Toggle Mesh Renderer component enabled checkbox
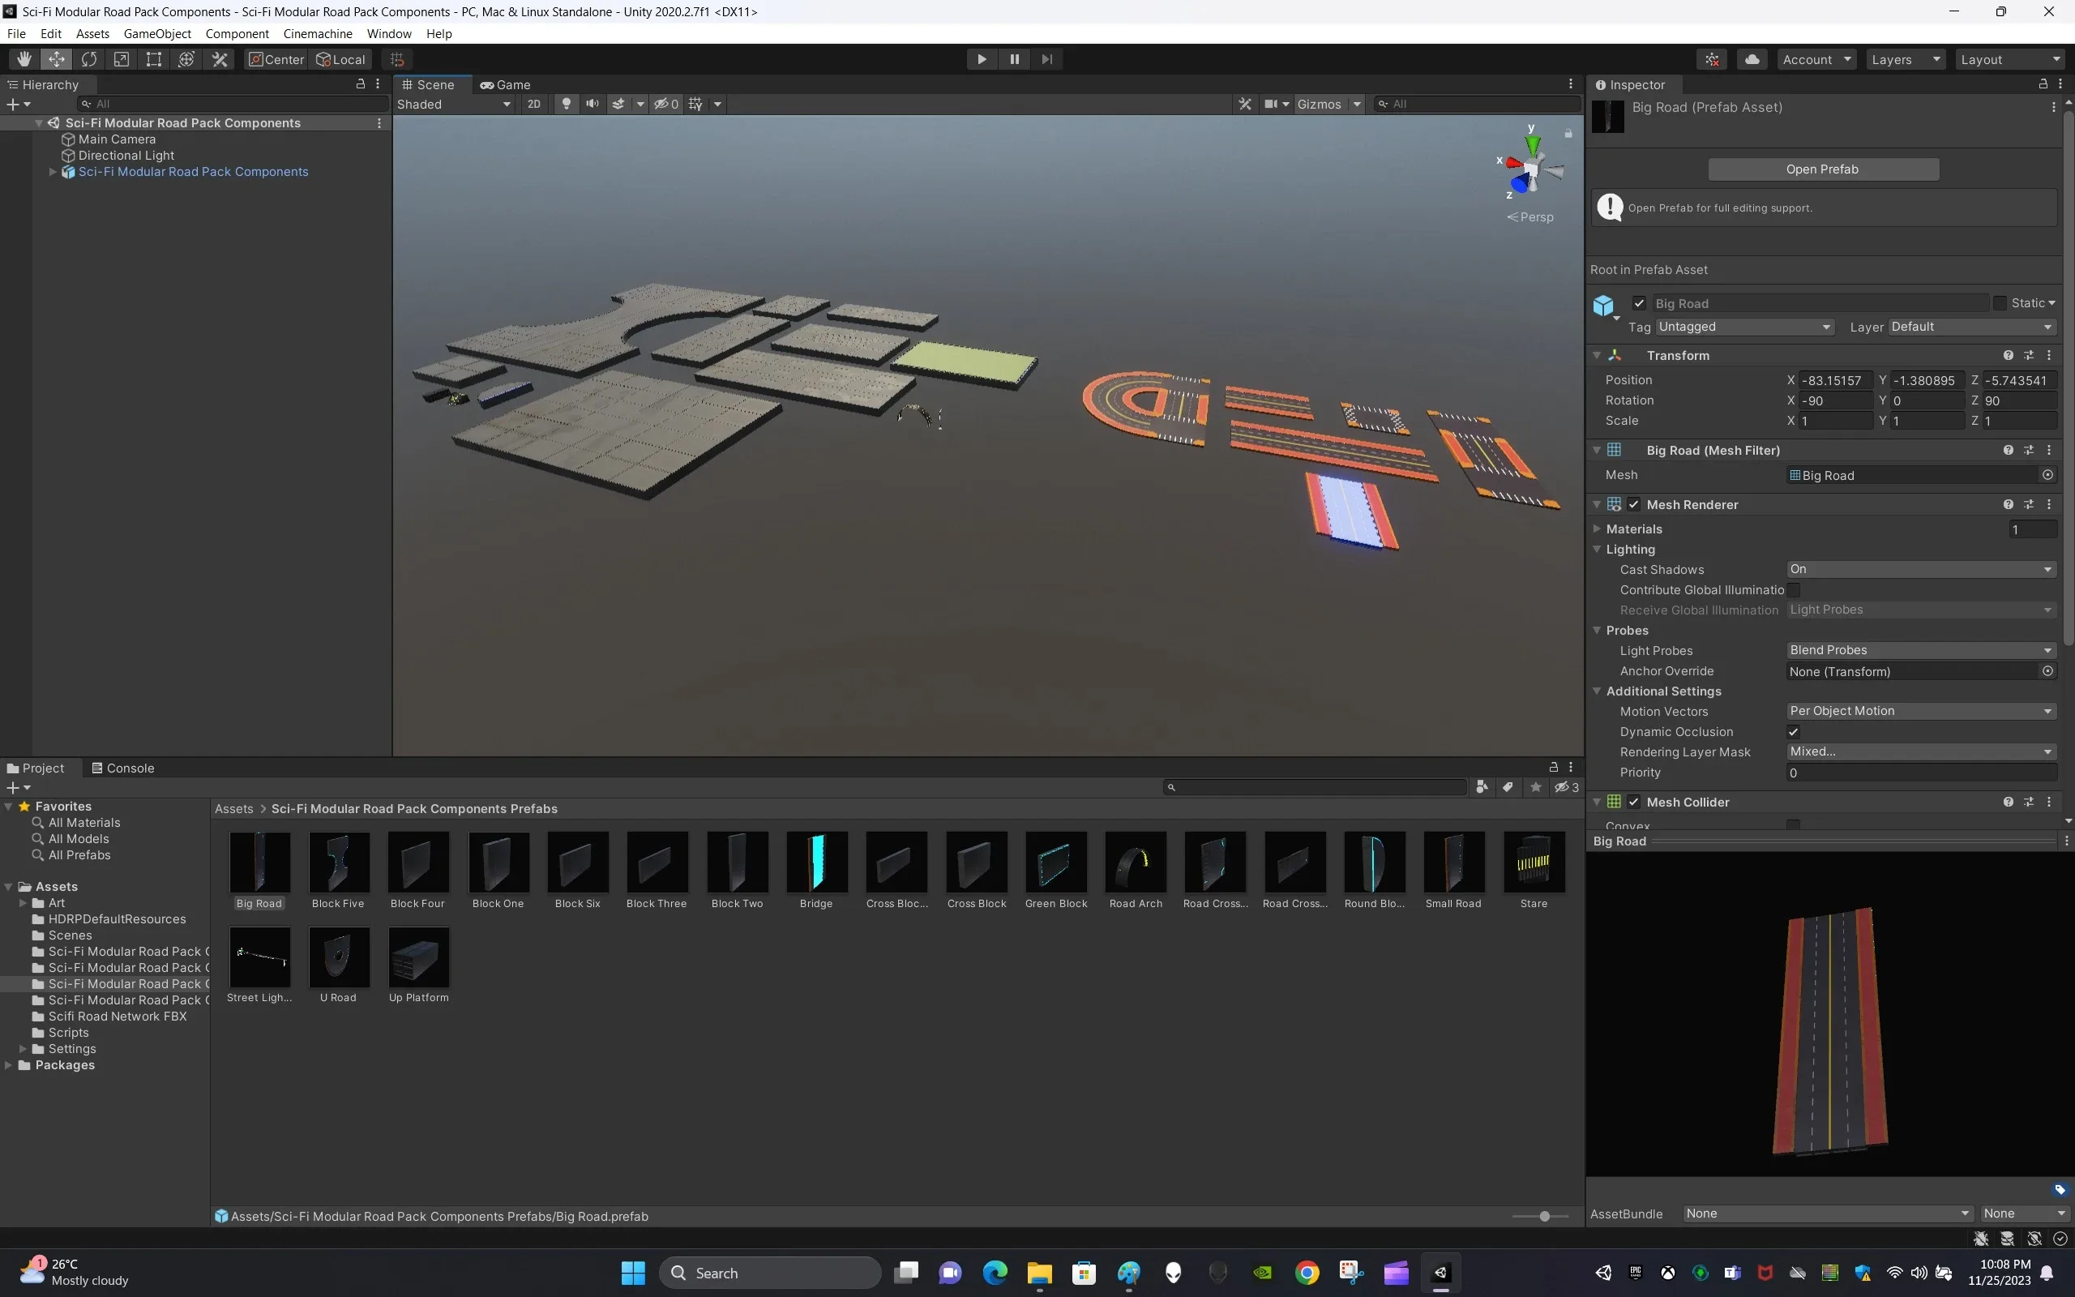Screen dimensions: 2075x1297 1634,503
